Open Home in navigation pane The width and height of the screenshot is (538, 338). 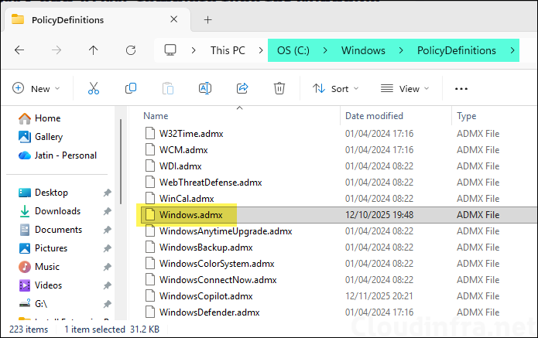click(39, 118)
